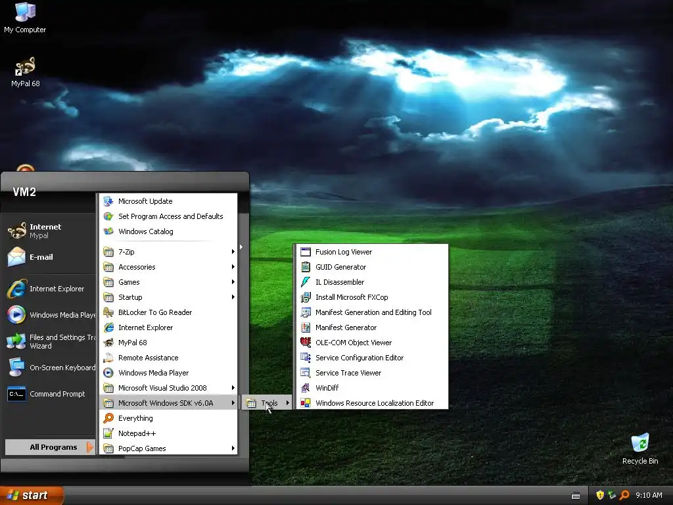Open the Accessories folder entry
The width and height of the screenshot is (673, 505).
(x=168, y=267)
